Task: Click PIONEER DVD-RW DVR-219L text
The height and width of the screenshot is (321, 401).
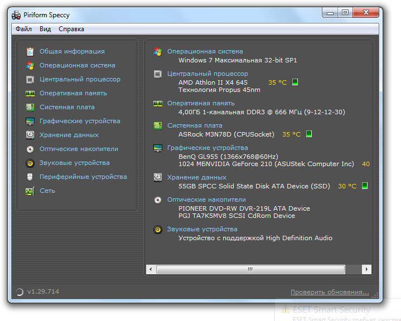Action: click(x=244, y=208)
